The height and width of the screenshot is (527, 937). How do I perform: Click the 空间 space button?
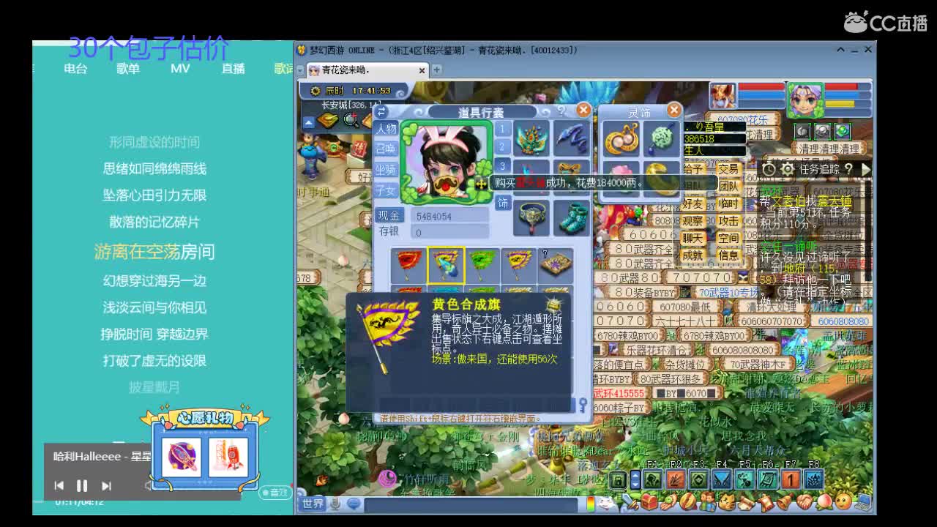point(728,238)
